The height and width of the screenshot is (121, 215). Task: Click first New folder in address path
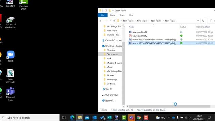click(x=128, y=21)
